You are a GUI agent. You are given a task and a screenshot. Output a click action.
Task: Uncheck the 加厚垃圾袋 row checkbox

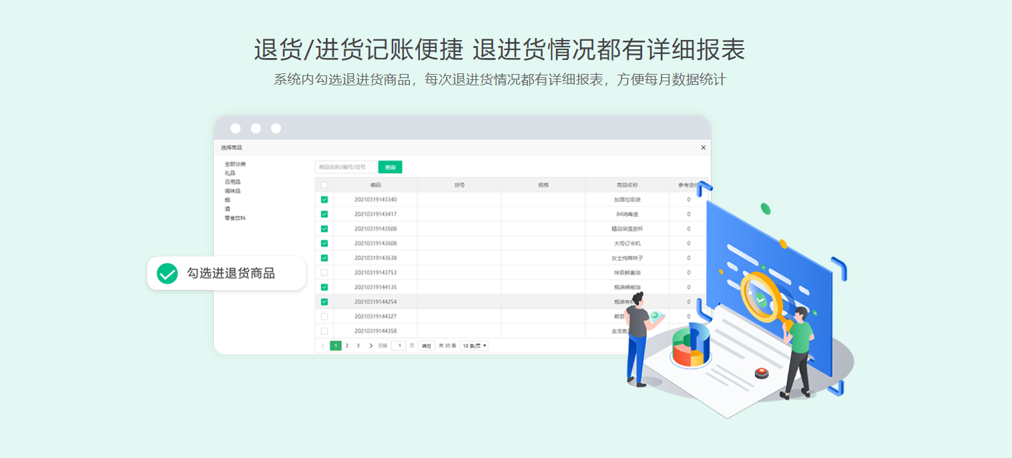pos(324,199)
